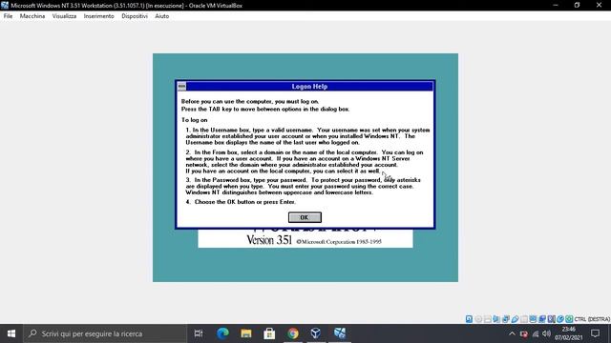Screen dimensions: 611x343
Task: Click the VirtualBox title bar app icon
Action: click(5, 5)
